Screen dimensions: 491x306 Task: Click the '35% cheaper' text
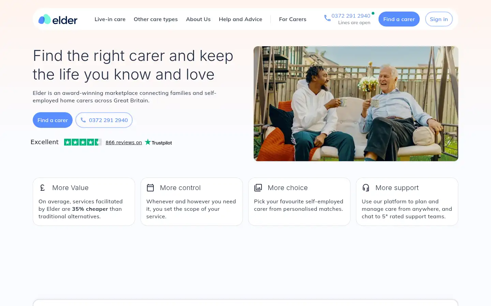tap(90, 209)
